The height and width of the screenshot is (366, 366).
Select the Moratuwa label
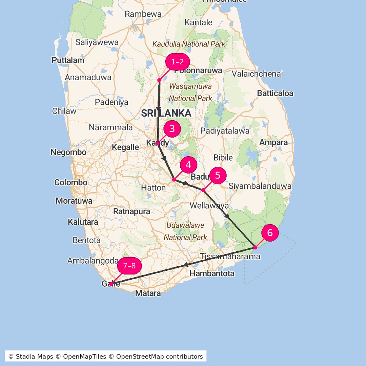click(x=74, y=201)
